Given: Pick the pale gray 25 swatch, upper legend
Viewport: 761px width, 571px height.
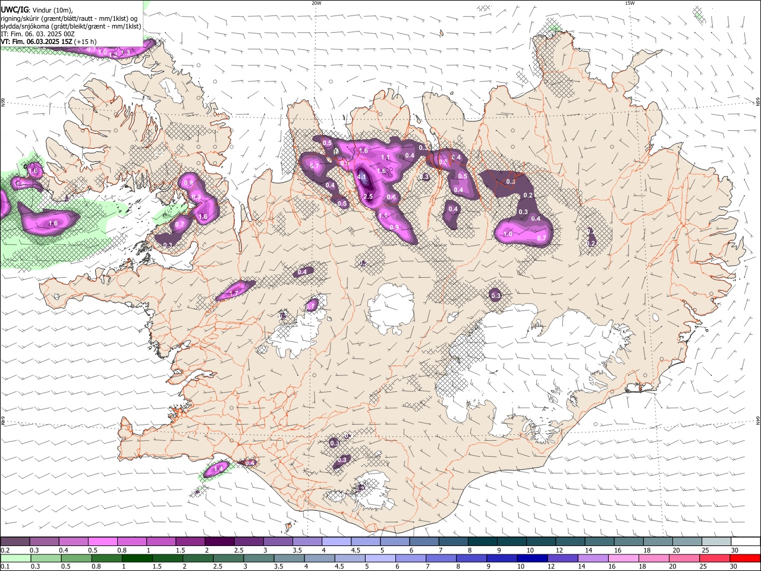Looking at the screenshot, I should [717, 542].
